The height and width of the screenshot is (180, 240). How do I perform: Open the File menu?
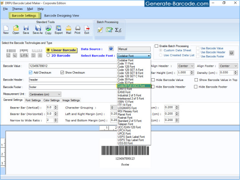click(5, 9)
